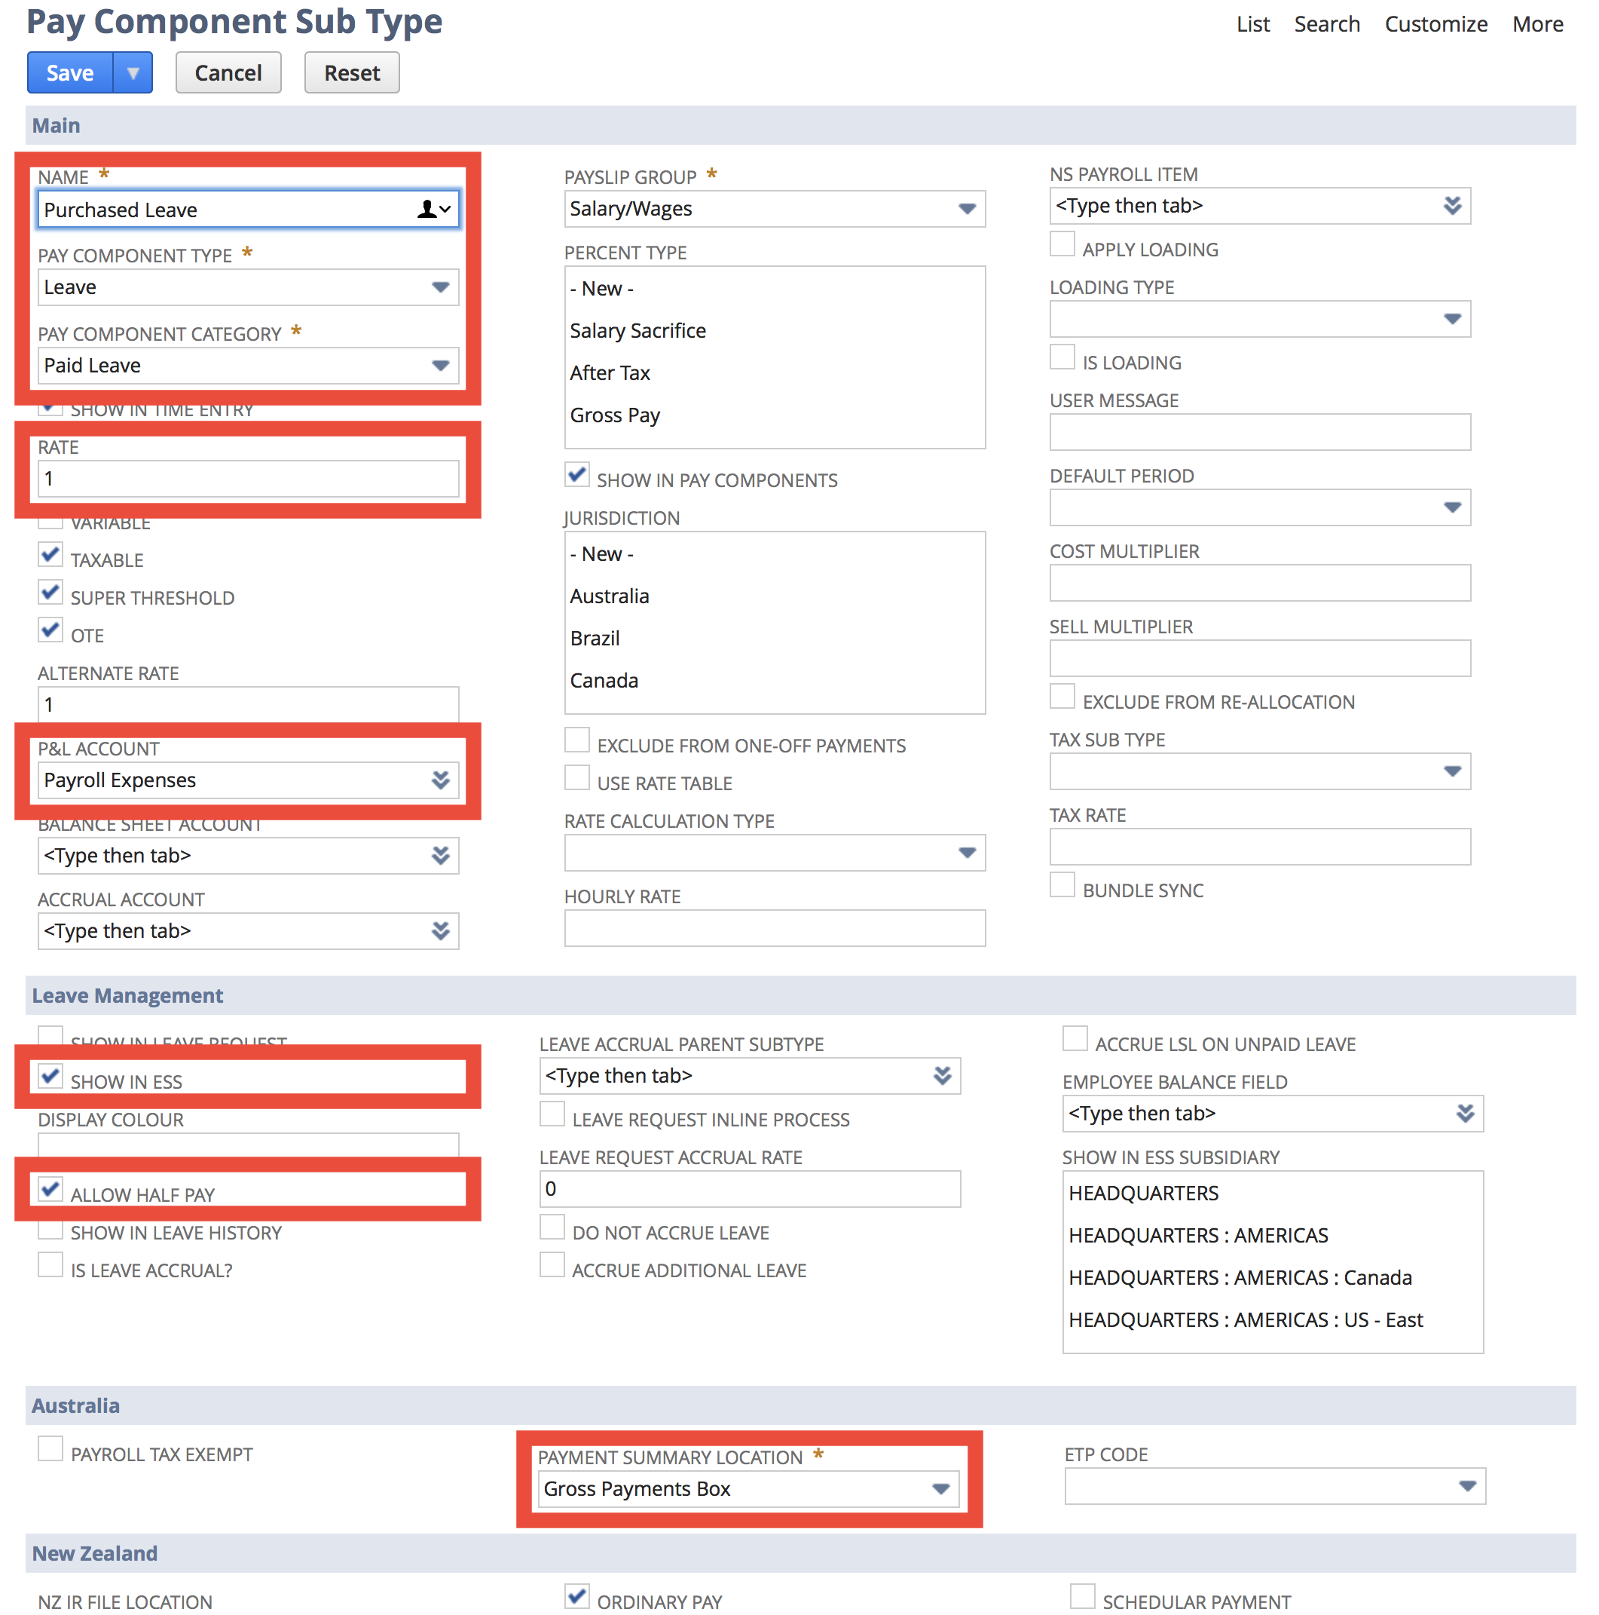
Task: Open the More menu
Action: [1537, 23]
